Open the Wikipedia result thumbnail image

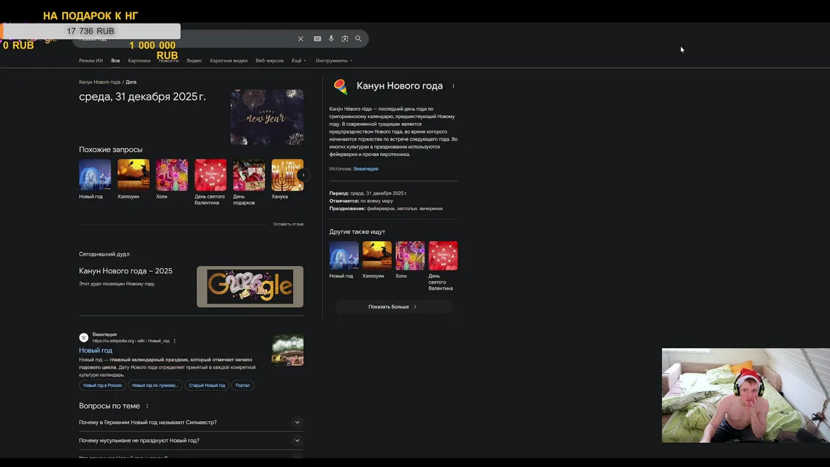288,350
